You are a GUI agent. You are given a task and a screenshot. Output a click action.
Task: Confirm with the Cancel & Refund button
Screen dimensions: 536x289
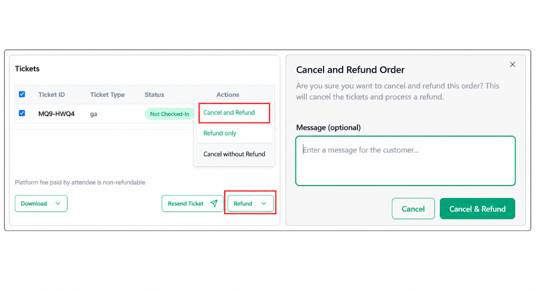(477, 209)
